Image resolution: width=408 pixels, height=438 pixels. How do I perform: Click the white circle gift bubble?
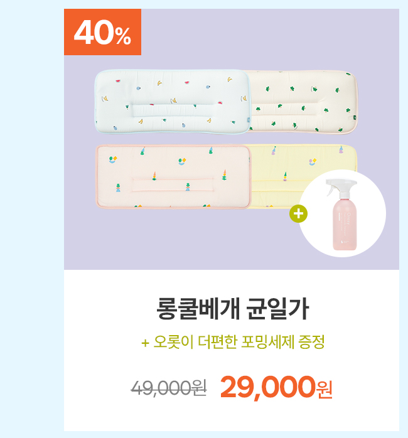(x=342, y=214)
